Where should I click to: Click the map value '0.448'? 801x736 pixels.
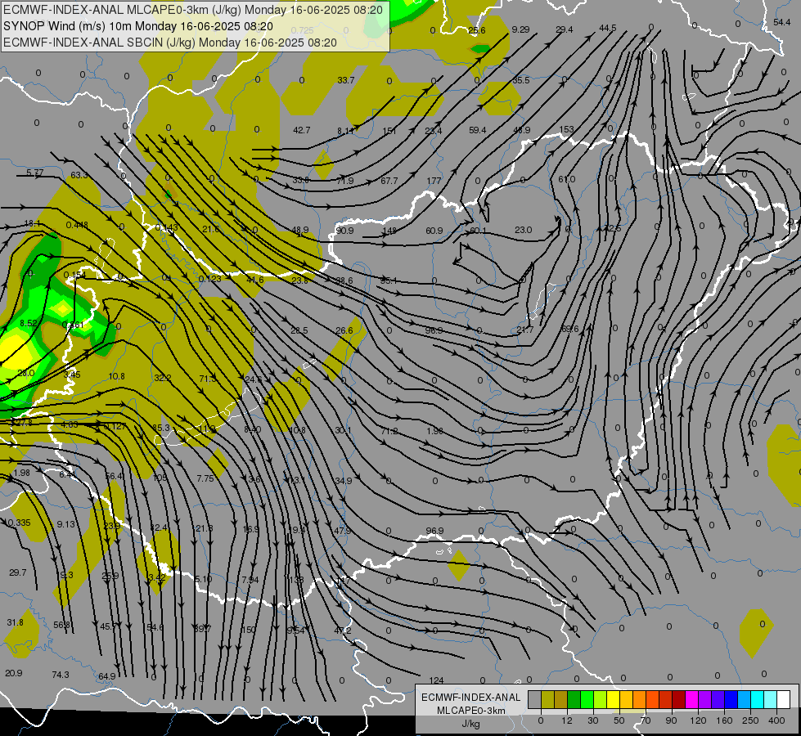77,225
